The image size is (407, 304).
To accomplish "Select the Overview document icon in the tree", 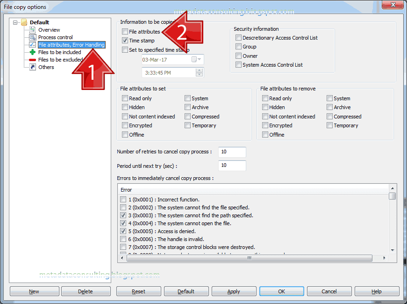I will pos(33,29).
